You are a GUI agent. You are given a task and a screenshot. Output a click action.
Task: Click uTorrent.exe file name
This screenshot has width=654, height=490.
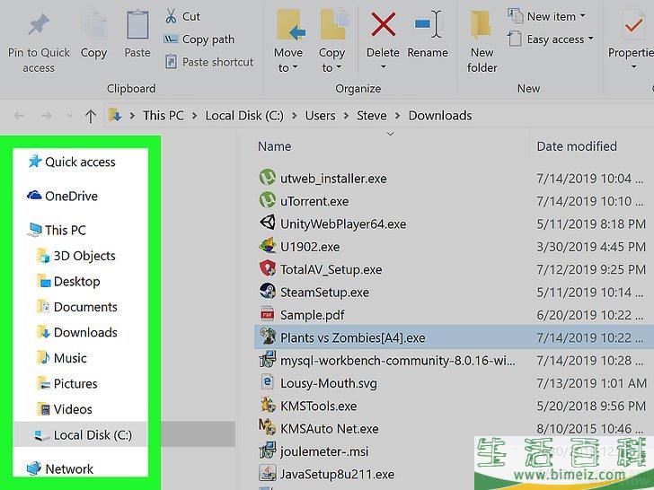pos(314,201)
